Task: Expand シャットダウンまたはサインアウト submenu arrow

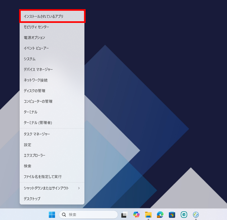Action: 79,188
